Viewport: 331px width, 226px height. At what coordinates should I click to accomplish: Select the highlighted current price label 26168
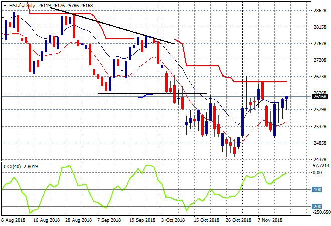coord(320,97)
